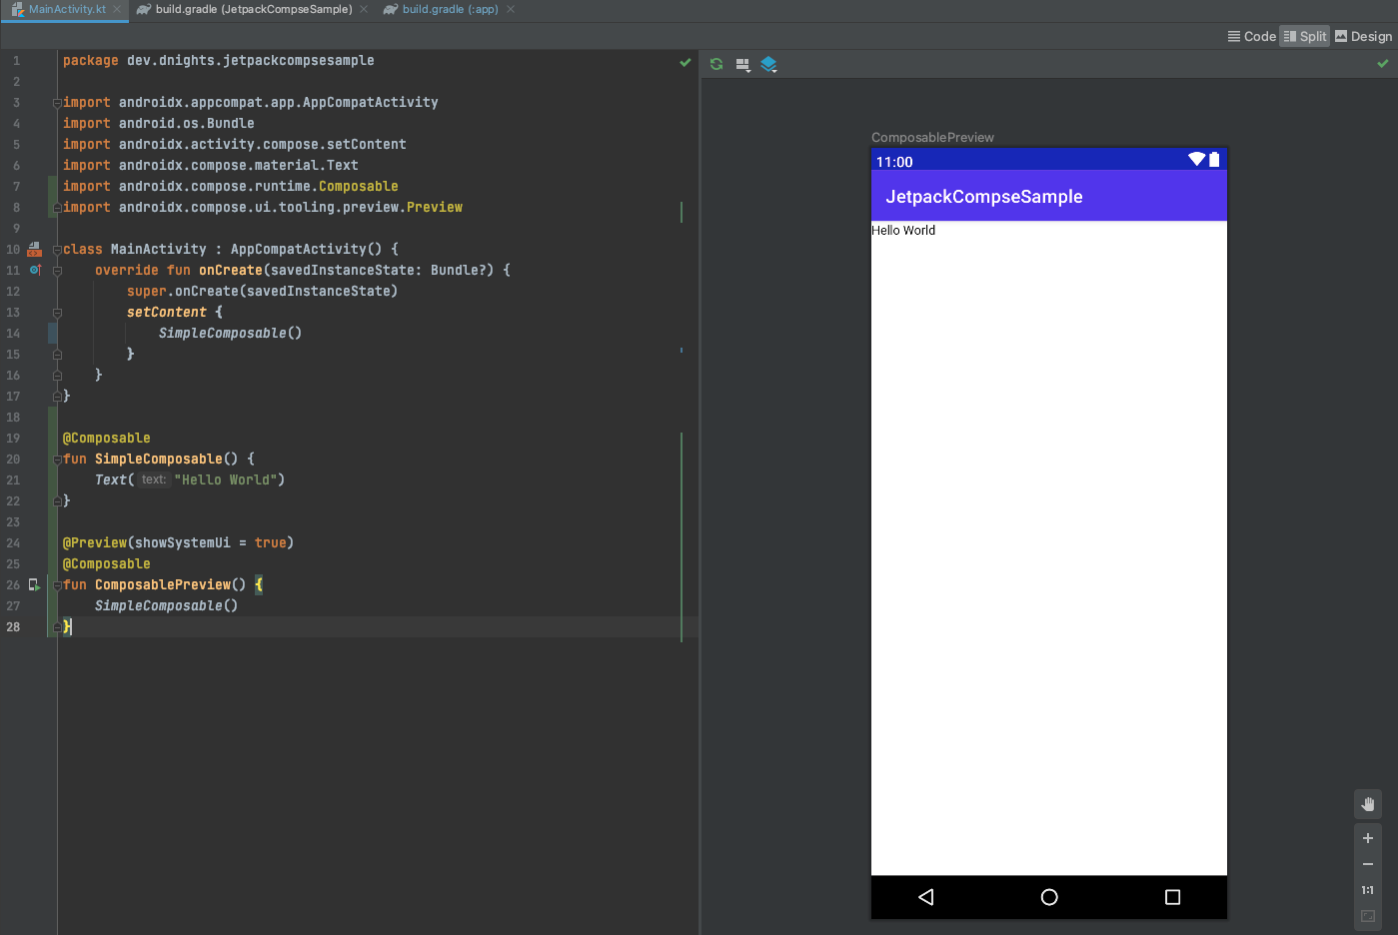Screen dimensions: 1398x935
Task: Click @Composable annotation above SimpleComposable function
Action: (x=106, y=438)
